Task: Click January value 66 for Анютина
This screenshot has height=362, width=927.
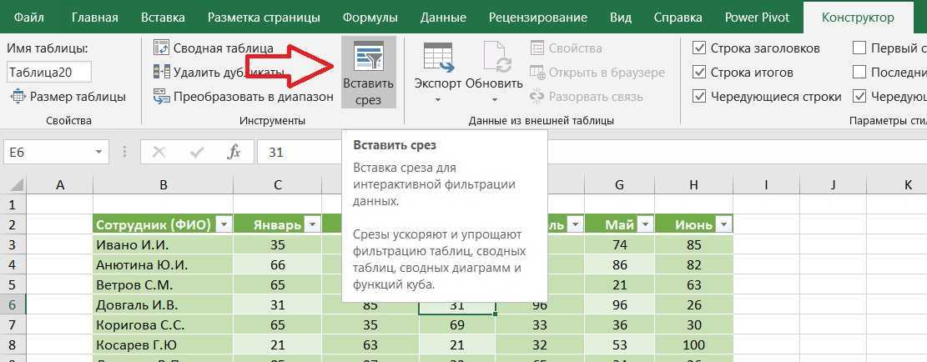Action: 277,265
